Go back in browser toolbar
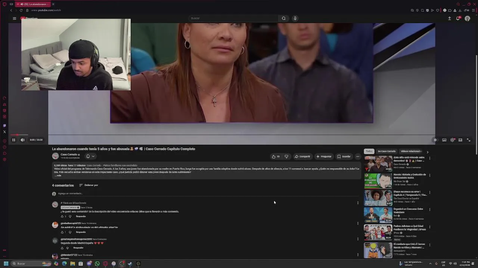Image resolution: width=478 pixels, height=268 pixels. coord(11,10)
